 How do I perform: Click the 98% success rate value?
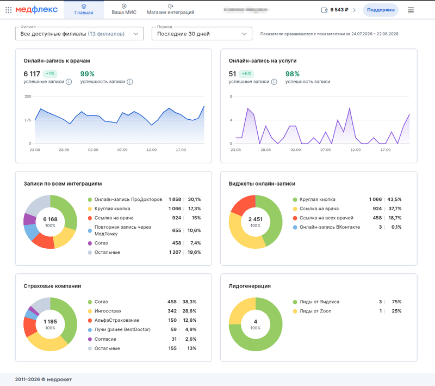click(293, 74)
